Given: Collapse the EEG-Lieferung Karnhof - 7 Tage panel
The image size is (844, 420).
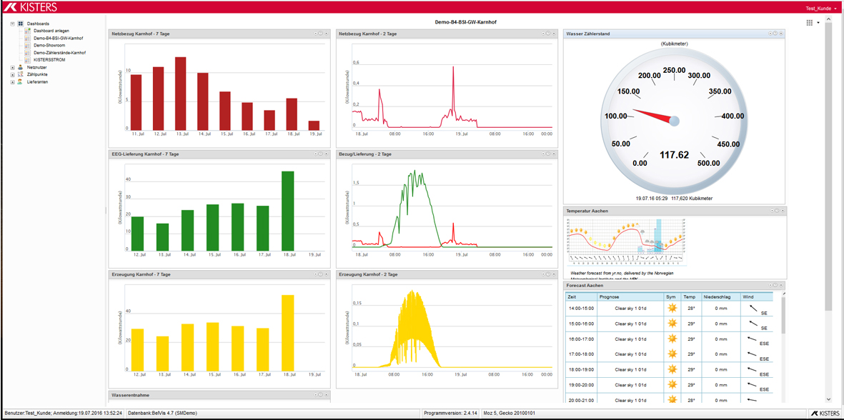Looking at the screenshot, I should pyautogui.click(x=315, y=154).
